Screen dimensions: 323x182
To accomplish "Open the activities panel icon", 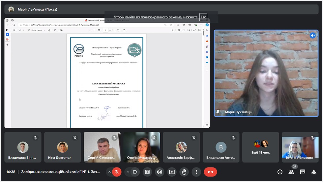I will tap(313, 172).
